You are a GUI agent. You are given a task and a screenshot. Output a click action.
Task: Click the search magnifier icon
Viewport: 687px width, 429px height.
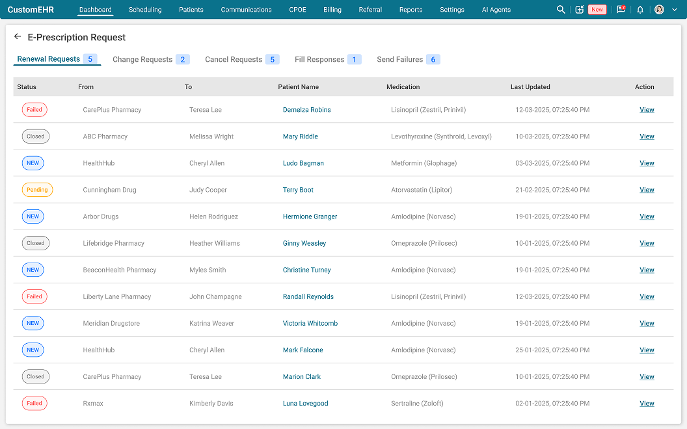point(561,10)
